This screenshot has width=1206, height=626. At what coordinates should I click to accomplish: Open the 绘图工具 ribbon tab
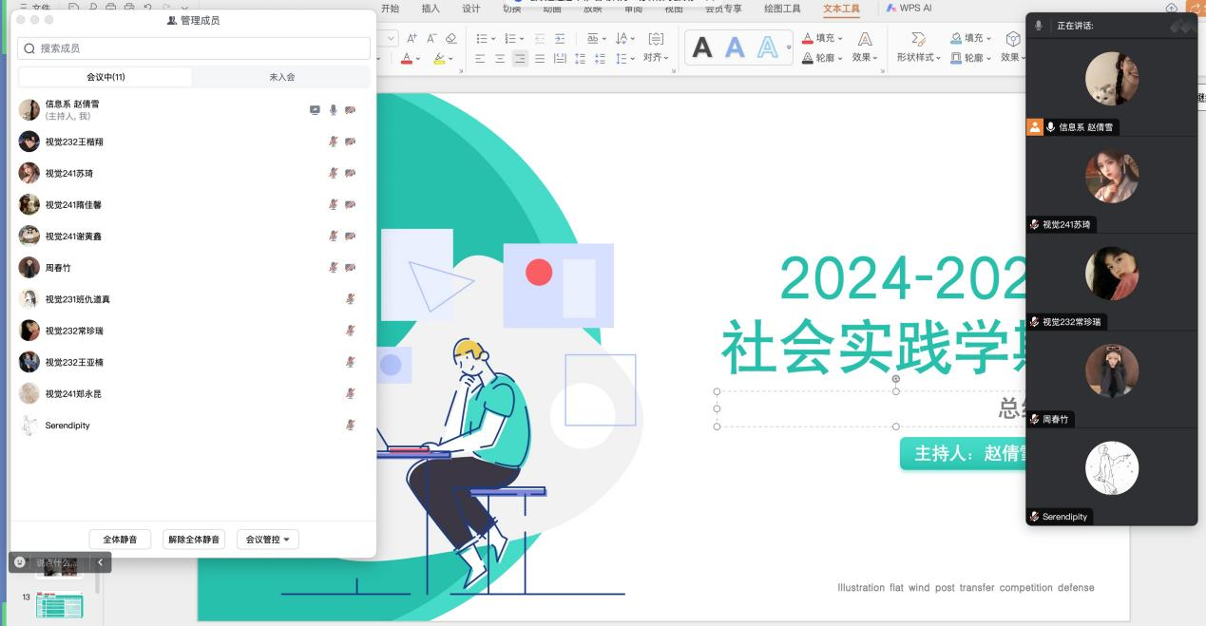coord(783,9)
